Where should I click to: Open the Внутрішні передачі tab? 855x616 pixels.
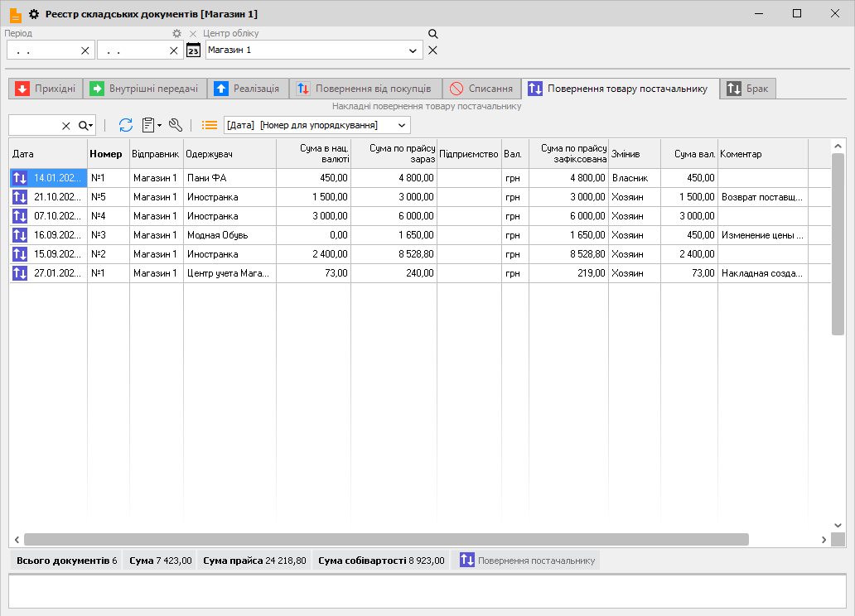coord(144,89)
